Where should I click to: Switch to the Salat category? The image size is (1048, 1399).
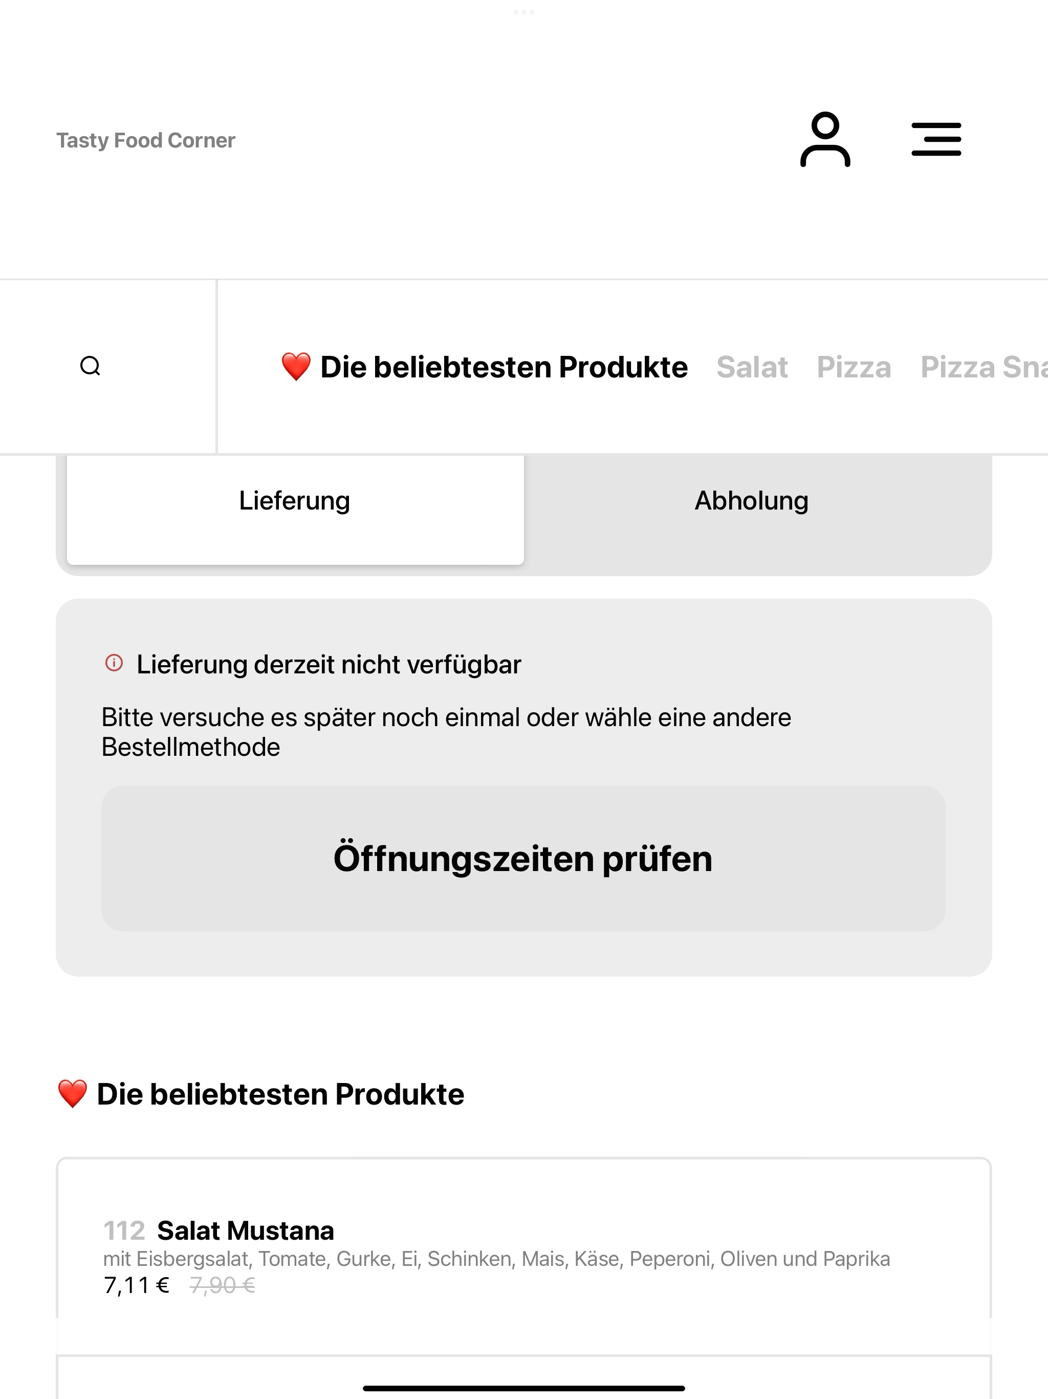[x=752, y=367]
